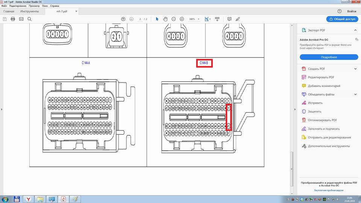
Task: Expand the Создать PDF section
Action: [355, 69]
